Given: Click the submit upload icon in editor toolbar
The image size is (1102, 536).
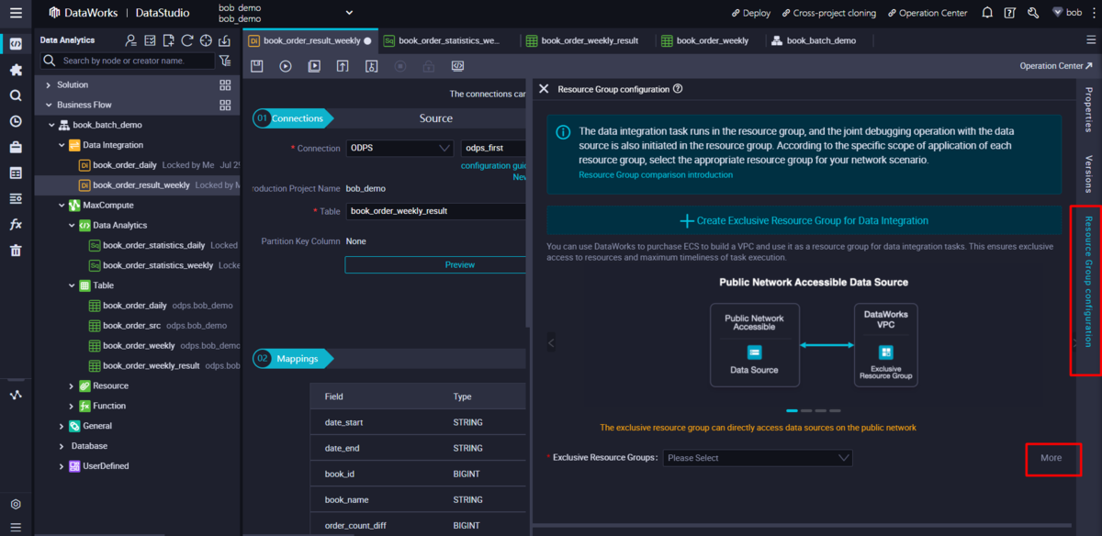Looking at the screenshot, I should pos(343,66).
